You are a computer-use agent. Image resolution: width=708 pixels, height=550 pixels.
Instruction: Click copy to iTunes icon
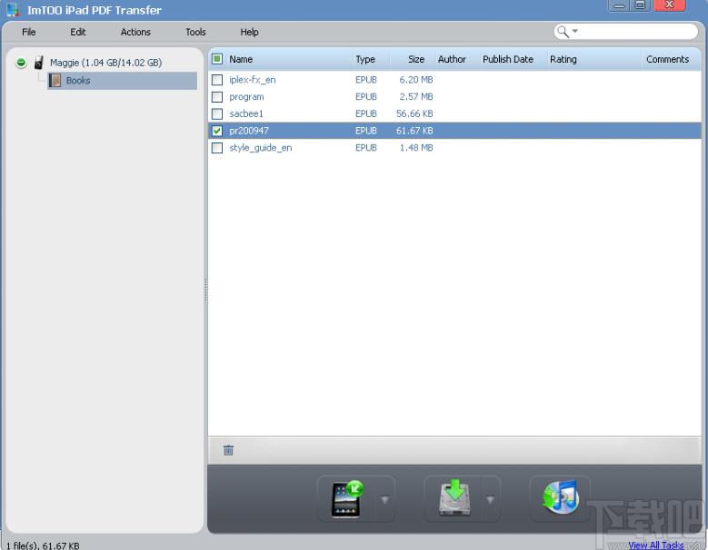[561, 497]
